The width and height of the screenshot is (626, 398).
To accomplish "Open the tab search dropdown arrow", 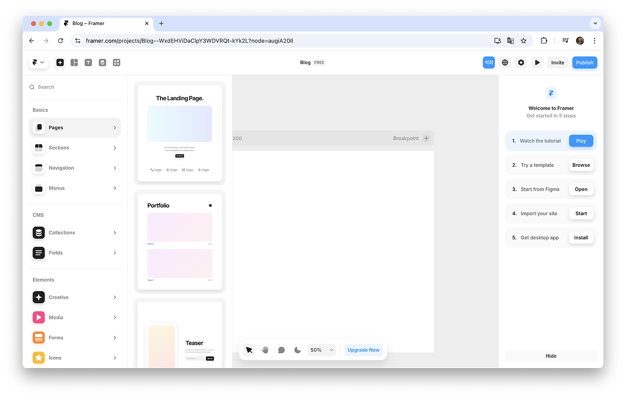I will pos(595,23).
